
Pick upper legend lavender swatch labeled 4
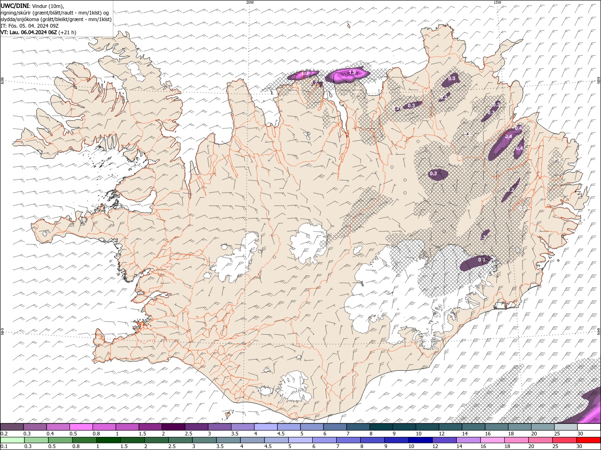click(x=266, y=427)
